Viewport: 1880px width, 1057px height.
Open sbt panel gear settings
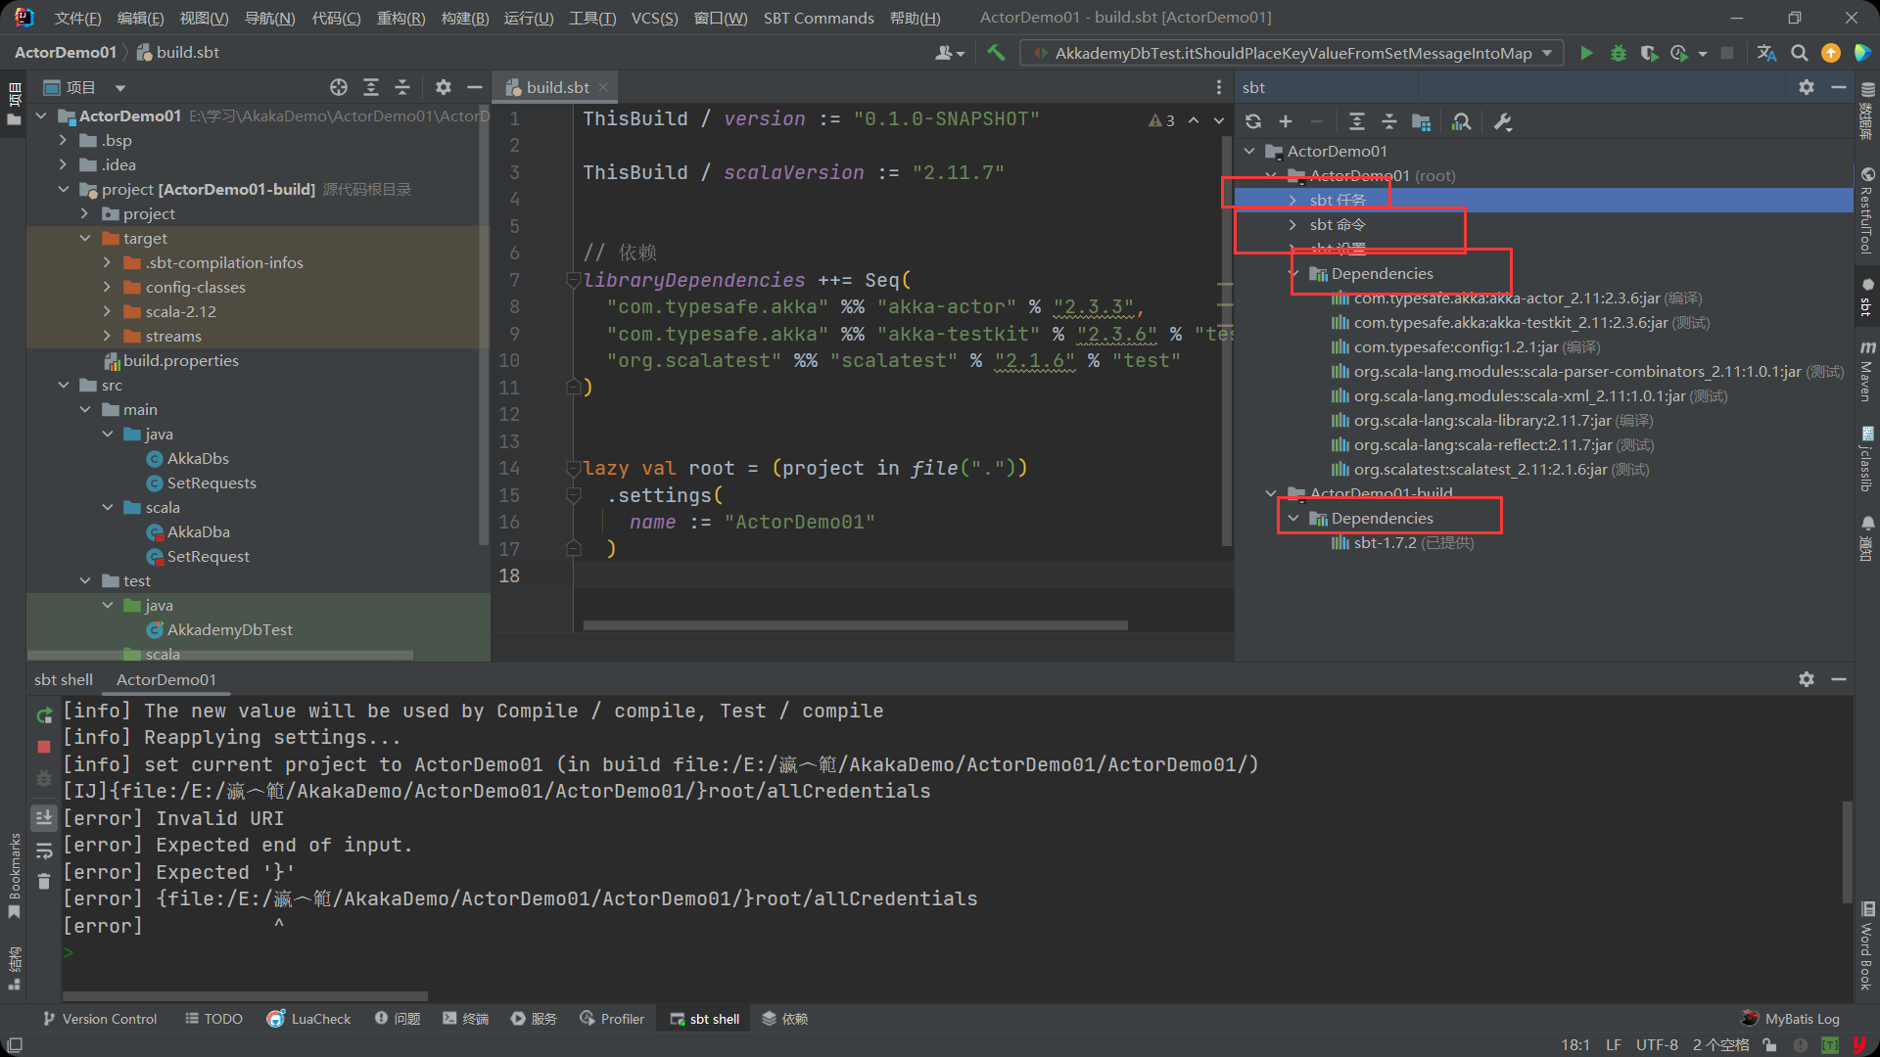(1807, 87)
